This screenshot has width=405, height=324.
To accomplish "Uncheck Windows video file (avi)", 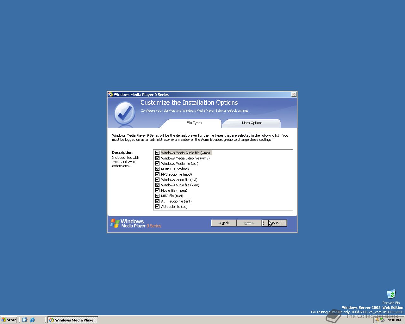I will click(x=157, y=180).
